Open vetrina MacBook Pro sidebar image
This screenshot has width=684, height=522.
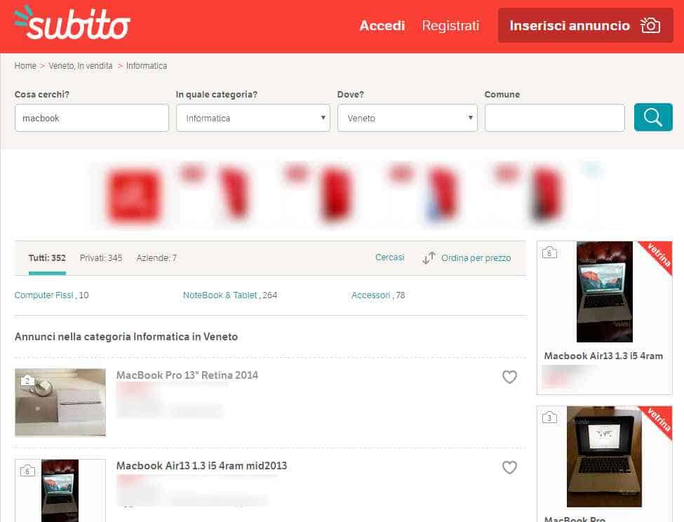pyautogui.click(x=604, y=457)
